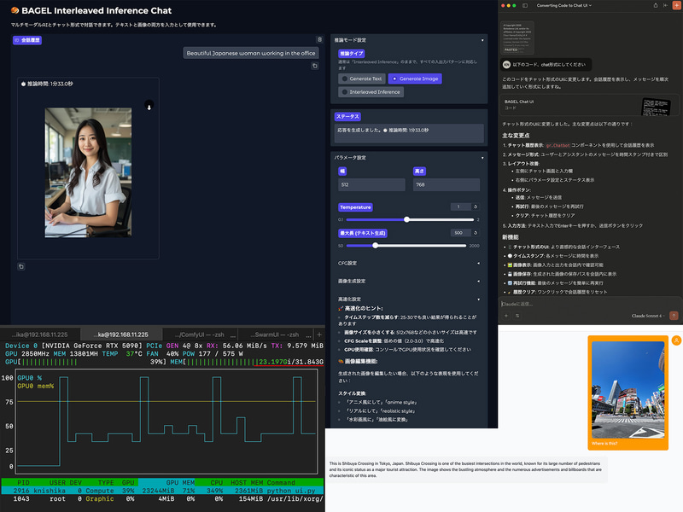This screenshot has width=683, height=512.
Task: Click the 幅 width input field
Action: coord(371,184)
